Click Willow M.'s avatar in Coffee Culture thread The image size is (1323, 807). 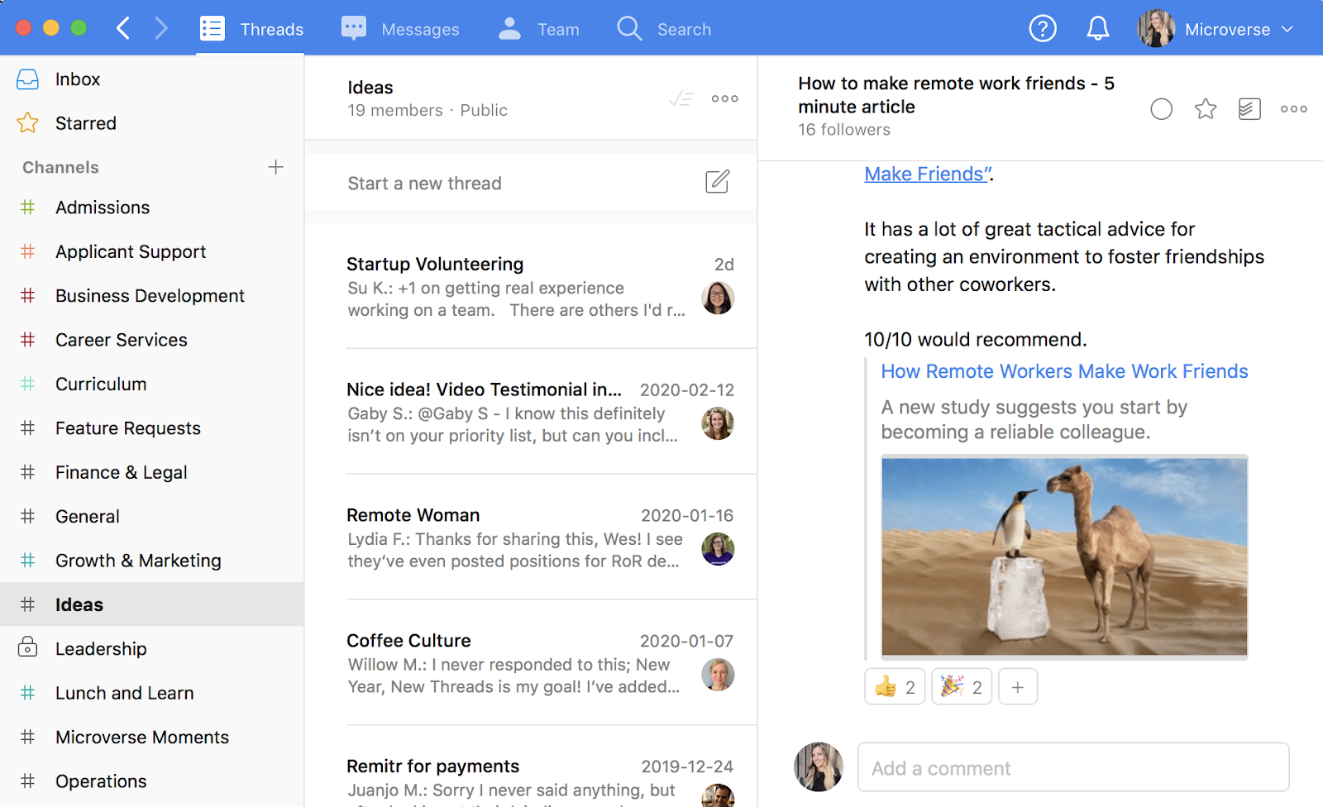718,675
